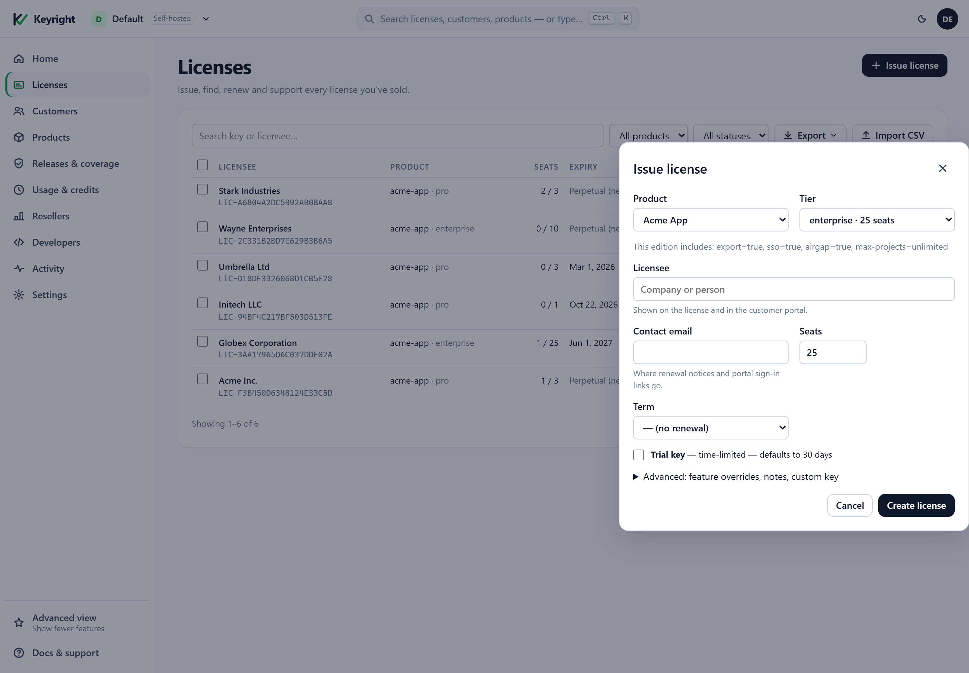
Task: Close the Issue license dialog
Action: click(942, 168)
